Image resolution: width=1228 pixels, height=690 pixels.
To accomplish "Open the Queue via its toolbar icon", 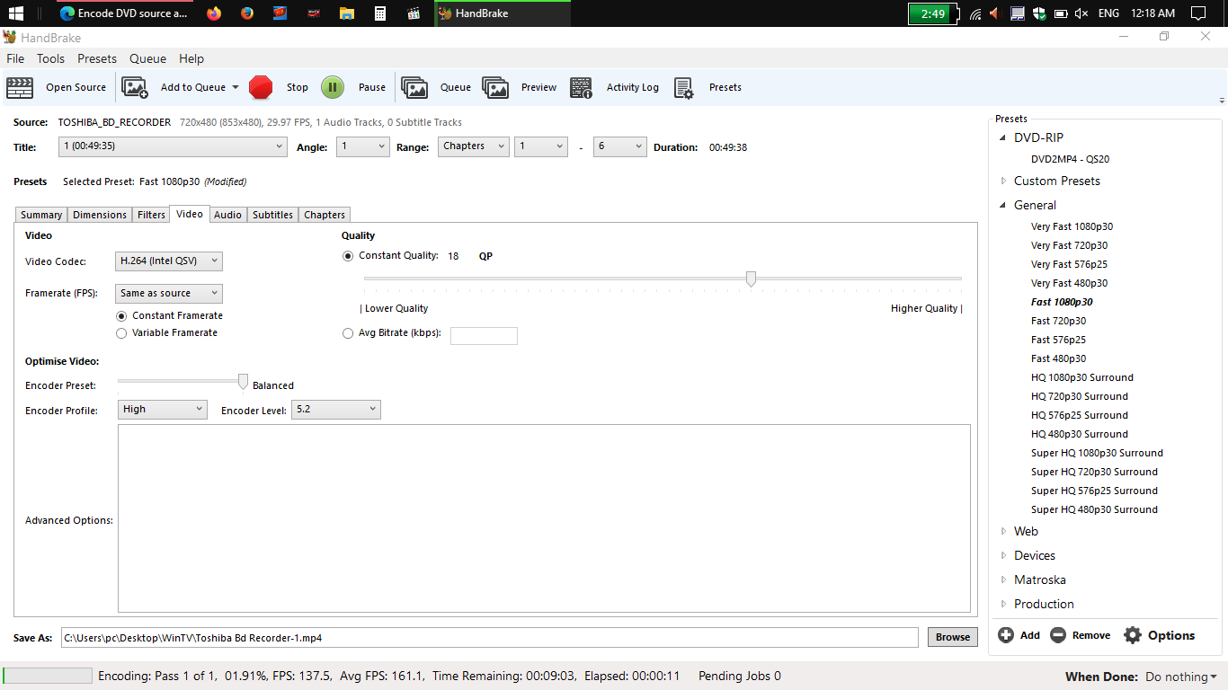I will pyautogui.click(x=414, y=87).
